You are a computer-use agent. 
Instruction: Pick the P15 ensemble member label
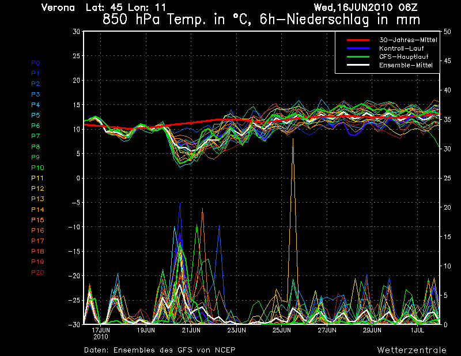pos(37,220)
